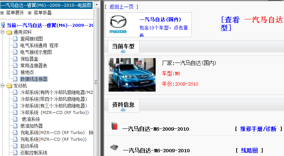Open 冷却系统(有三个冷却风扇继电器) entry
The image size is (284, 156).
coord(54,106)
